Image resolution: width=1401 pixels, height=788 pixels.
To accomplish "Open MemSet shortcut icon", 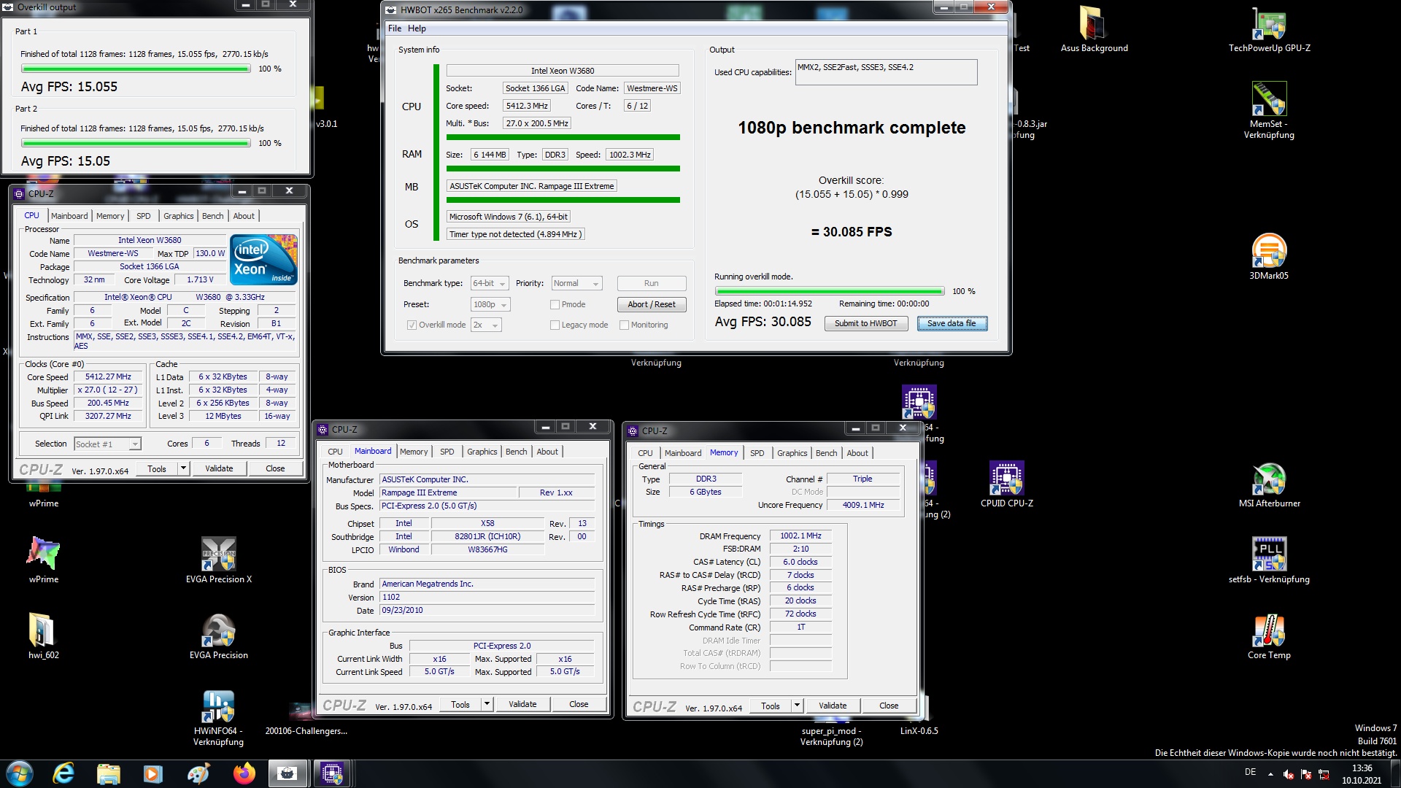I will click(1269, 109).
